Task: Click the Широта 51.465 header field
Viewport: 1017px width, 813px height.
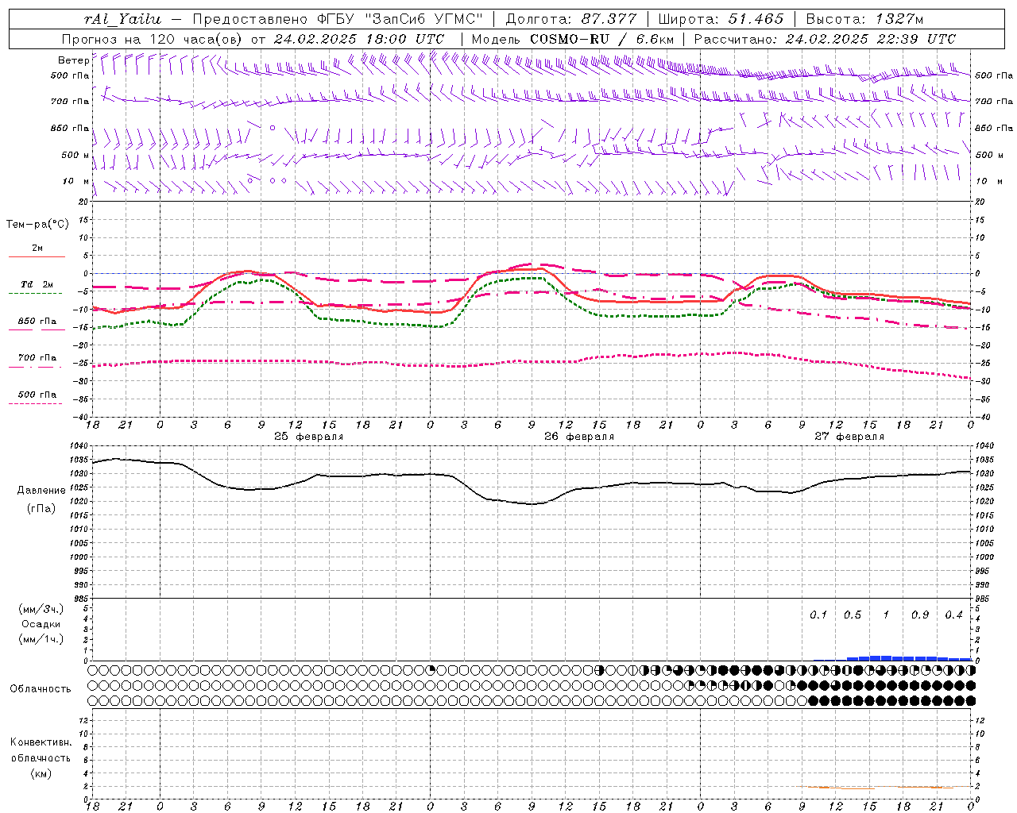Action: (x=721, y=19)
